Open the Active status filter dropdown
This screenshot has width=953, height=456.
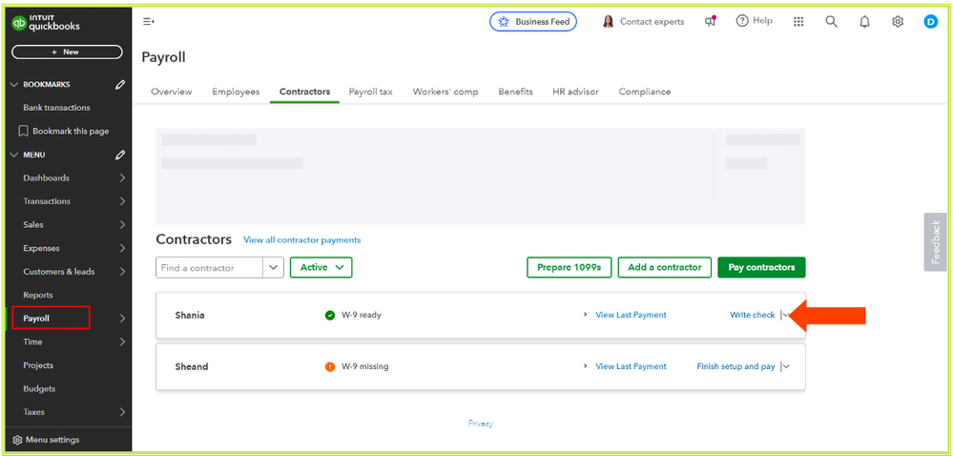tap(321, 267)
